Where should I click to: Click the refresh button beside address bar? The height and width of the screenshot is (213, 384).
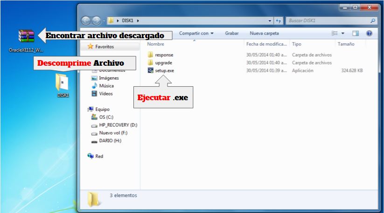click(x=279, y=21)
